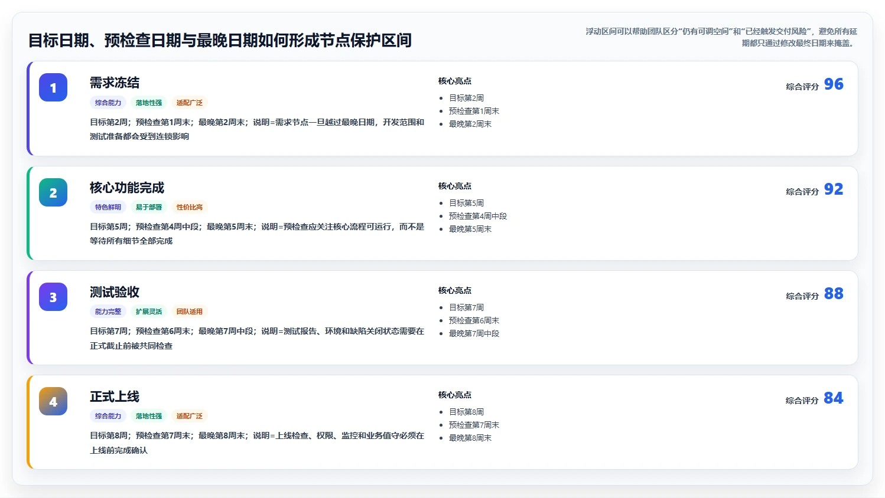
Task: Select the 落地性强 tag under 需求冻结
Action: [x=149, y=103]
